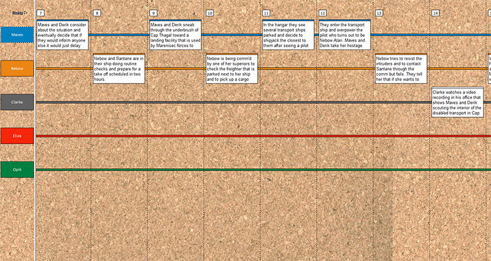The height and width of the screenshot is (261, 491).
Task: Select scene number 12 marker
Action: coord(323,13)
